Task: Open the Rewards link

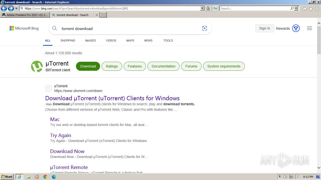Action: 283,28
